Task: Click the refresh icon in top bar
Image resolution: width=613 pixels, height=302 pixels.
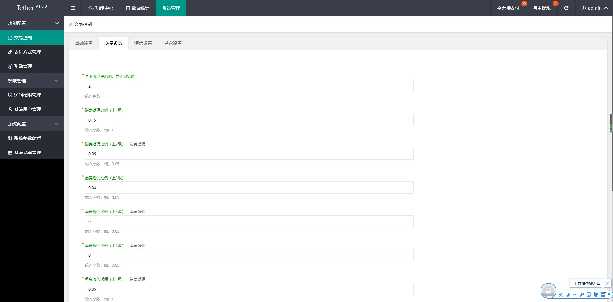Action: [566, 8]
